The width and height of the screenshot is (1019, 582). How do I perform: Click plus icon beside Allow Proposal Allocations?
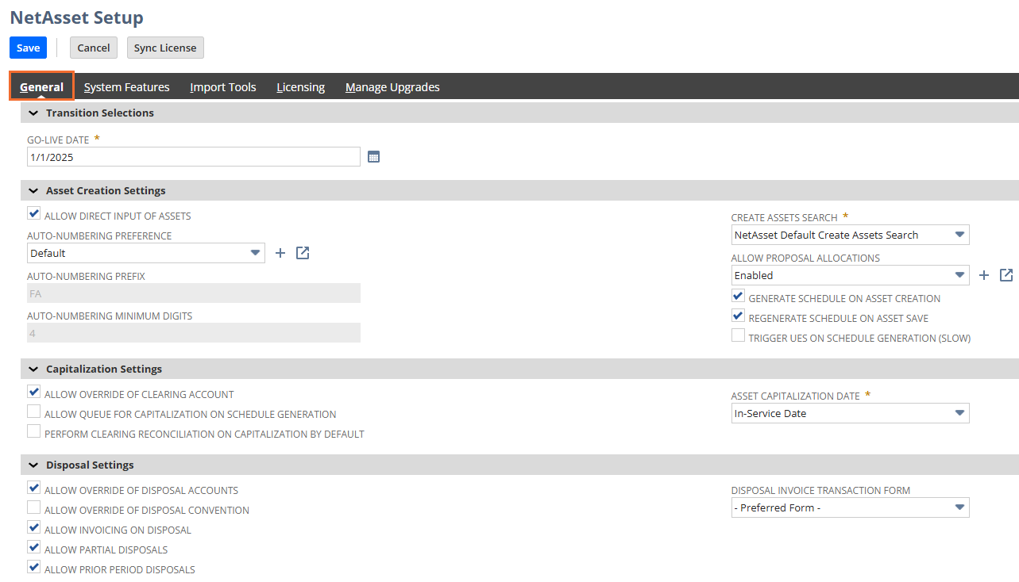pyautogui.click(x=983, y=275)
